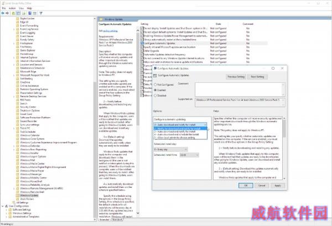The width and height of the screenshot is (332, 226).
Task: Click the Setting column header
Action: click(x=144, y=24)
